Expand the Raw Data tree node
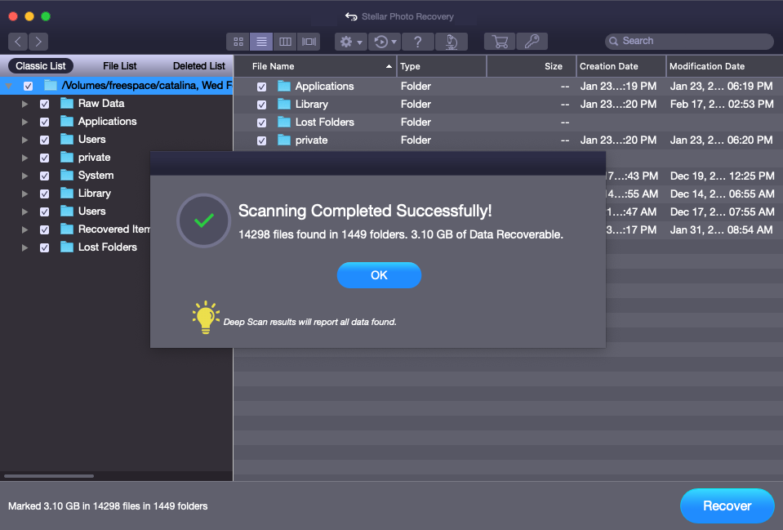 click(24, 104)
